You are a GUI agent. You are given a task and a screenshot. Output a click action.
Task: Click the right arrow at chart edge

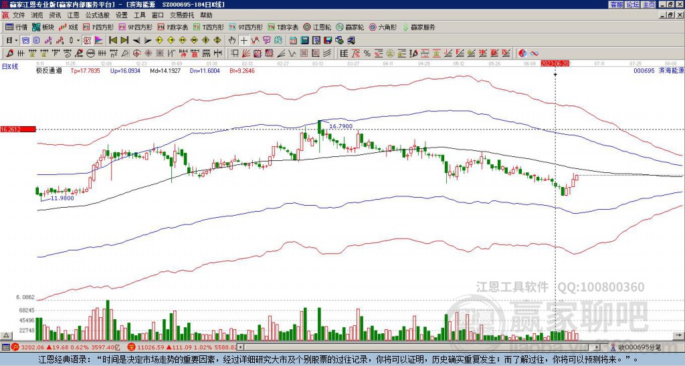(x=679, y=335)
